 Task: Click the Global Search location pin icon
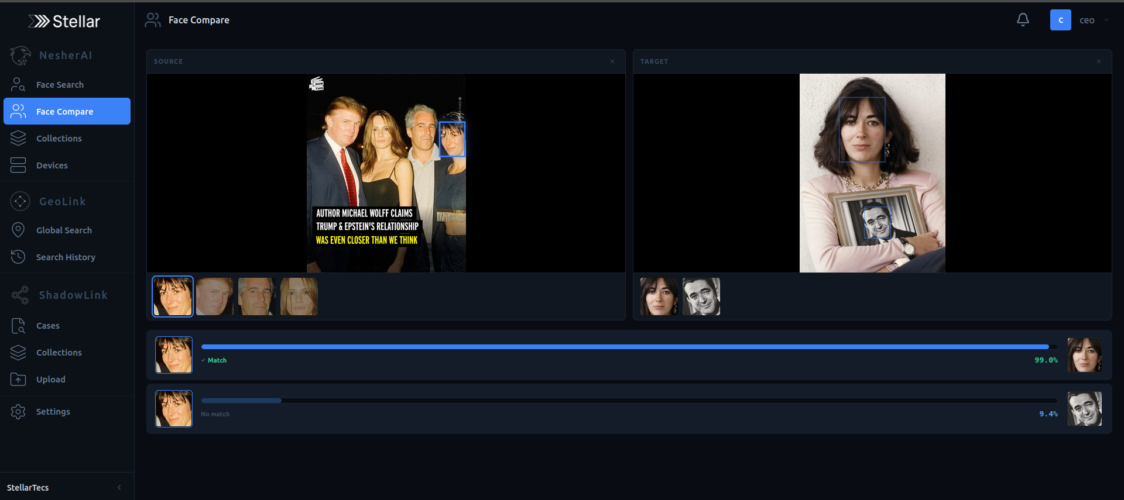18,230
